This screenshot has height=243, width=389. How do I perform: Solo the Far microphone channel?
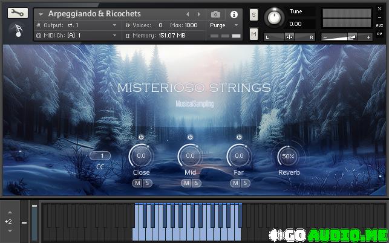[x=245, y=183]
